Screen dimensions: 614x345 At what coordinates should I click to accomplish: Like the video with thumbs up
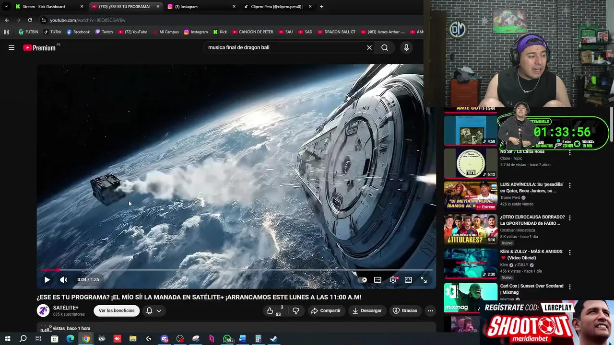click(274, 310)
